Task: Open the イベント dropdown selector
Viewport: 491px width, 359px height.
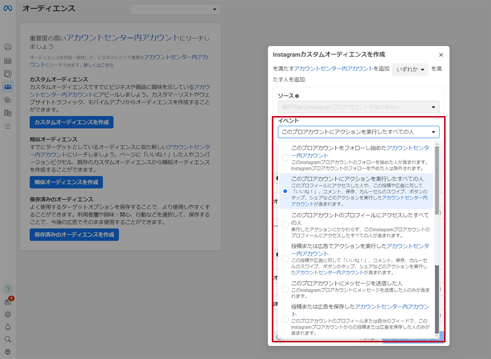Action: (x=358, y=132)
